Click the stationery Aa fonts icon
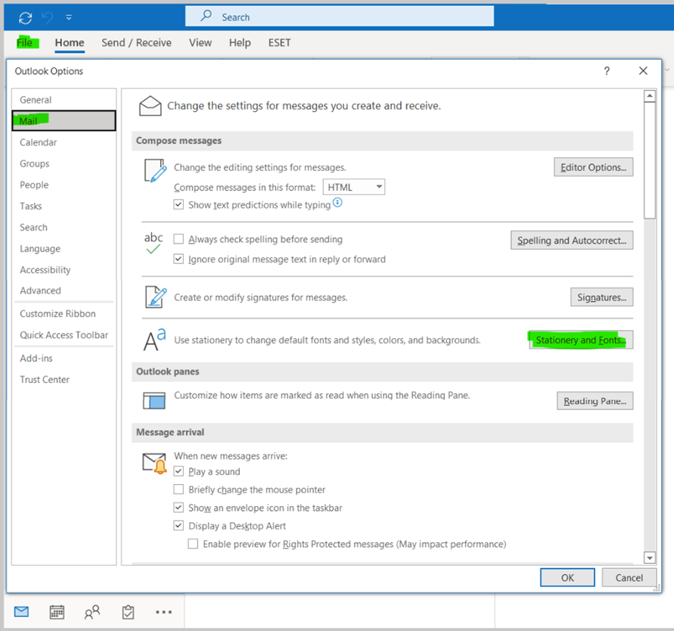This screenshot has width=674, height=631. point(154,340)
